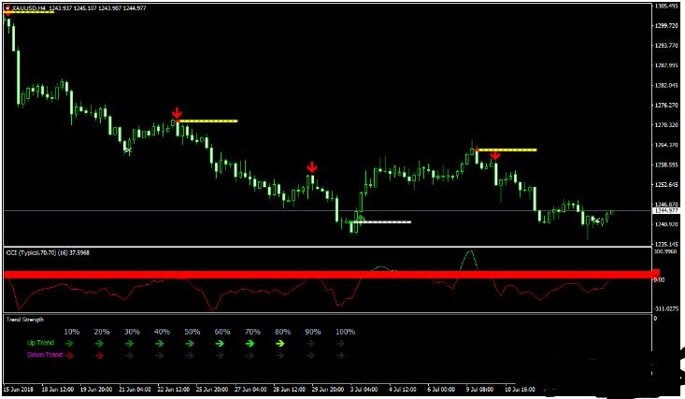Image resolution: width=685 pixels, height=399 pixels.
Task: Click the Down Trend label
Action: (45, 355)
